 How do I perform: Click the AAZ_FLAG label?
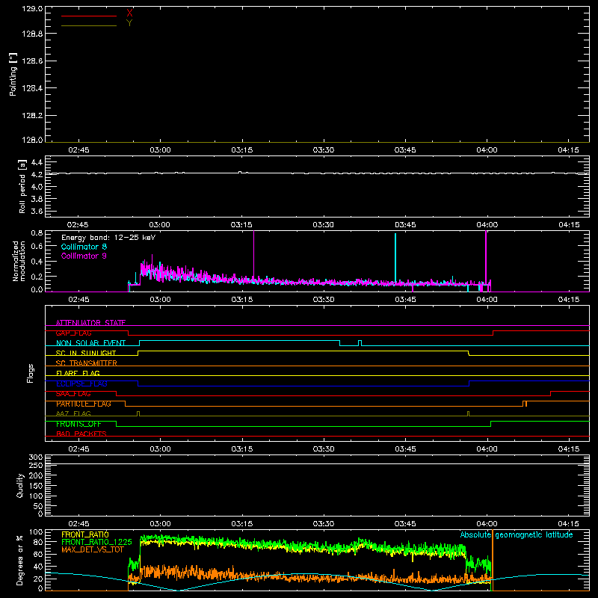pos(73,413)
